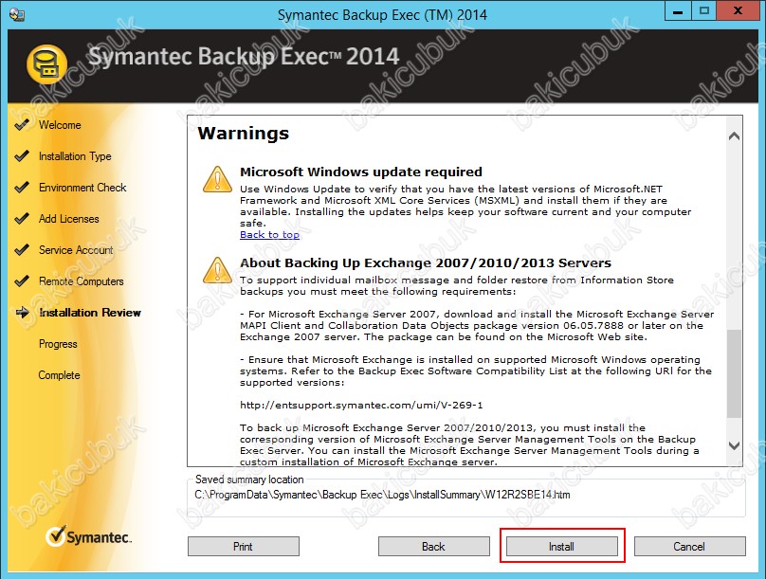
Task: Click the scroll down arrow in warnings pane
Action: pos(734,445)
